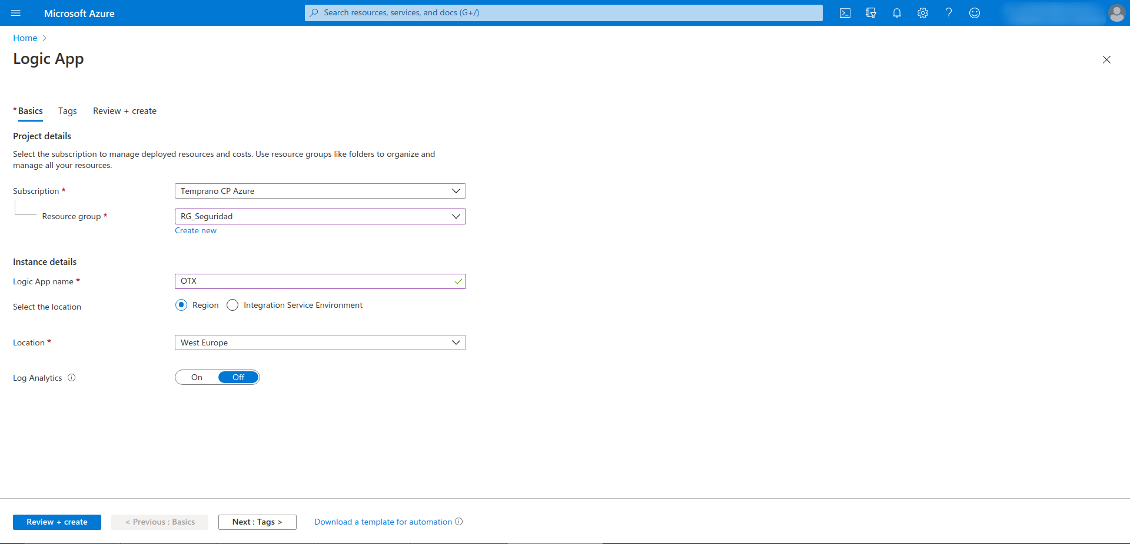This screenshot has height=544, width=1130.
Task: Click the Log Analytics info icon
Action: point(72,378)
